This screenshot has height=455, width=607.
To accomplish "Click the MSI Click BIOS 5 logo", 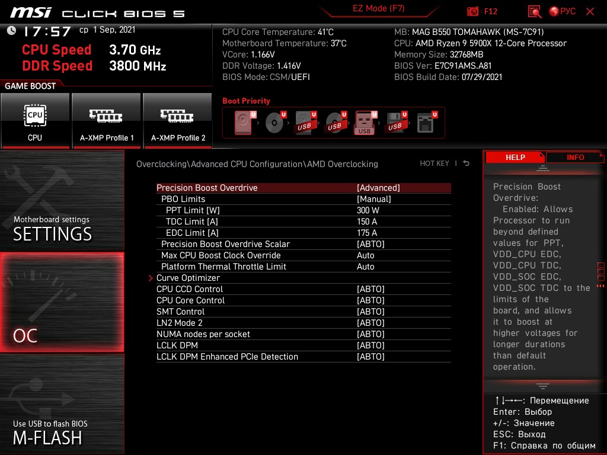I will pos(98,13).
